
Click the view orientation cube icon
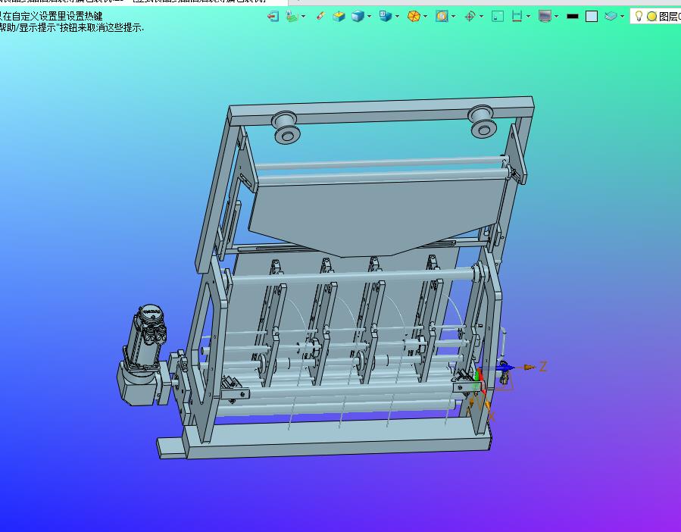pos(386,17)
